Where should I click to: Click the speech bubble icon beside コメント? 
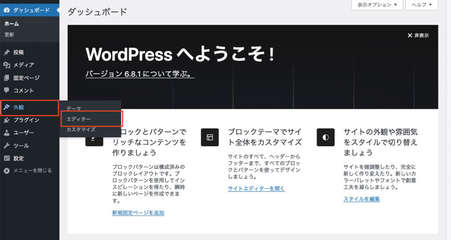tap(7, 90)
